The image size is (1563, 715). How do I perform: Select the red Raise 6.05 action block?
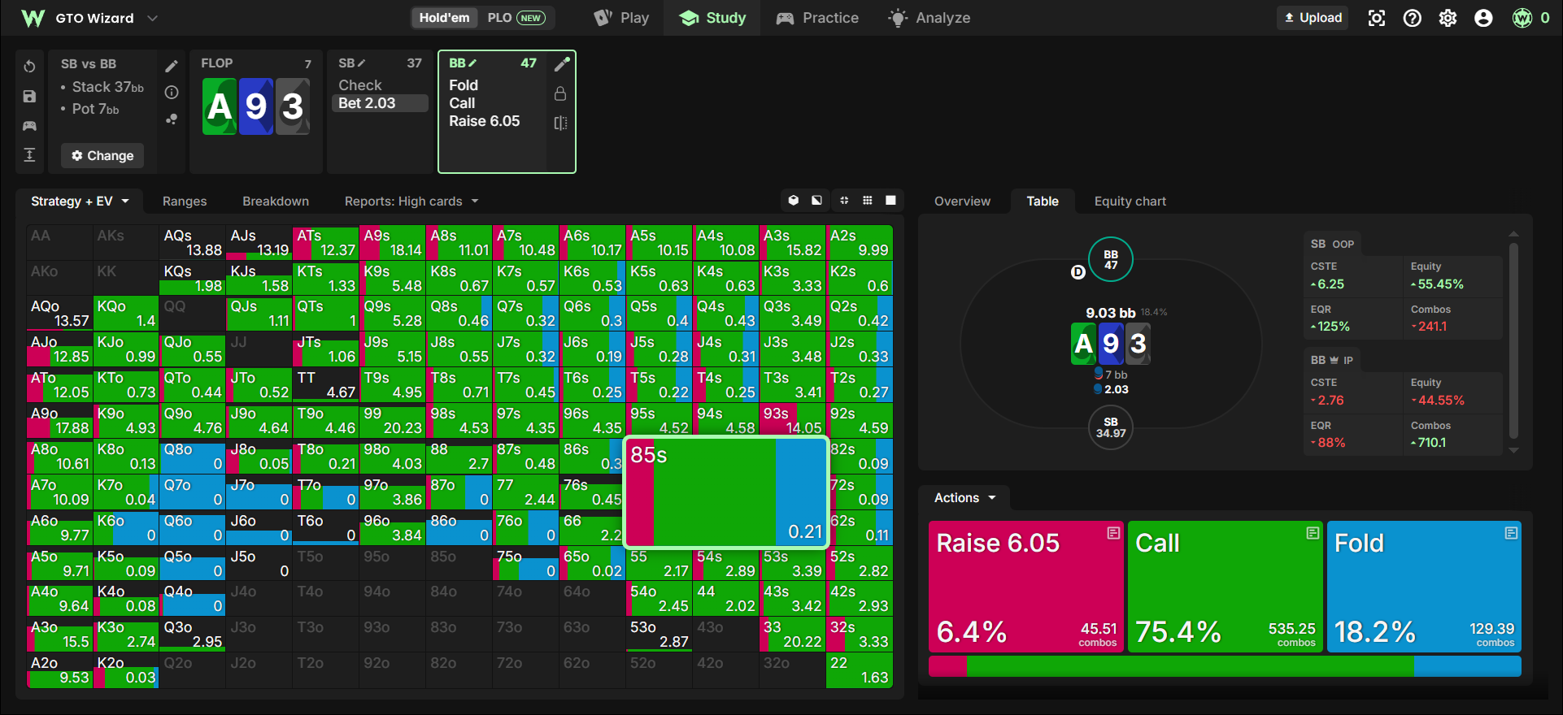click(x=1026, y=587)
